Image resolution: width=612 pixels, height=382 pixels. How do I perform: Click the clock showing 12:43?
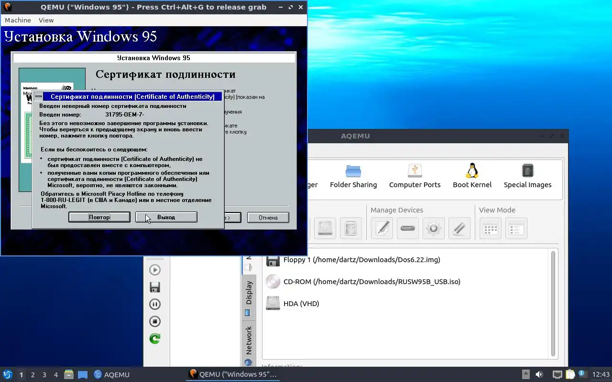[601, 374]
